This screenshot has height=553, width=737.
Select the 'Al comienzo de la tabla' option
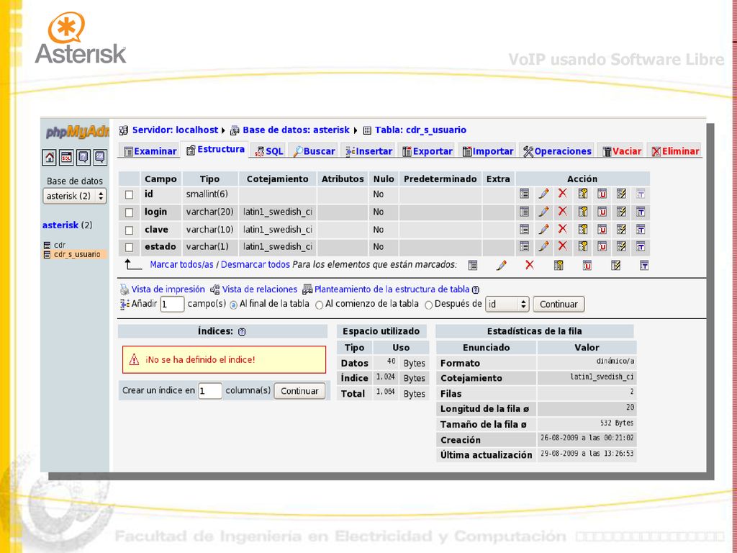pyautogui.click(x=319, y=305)
